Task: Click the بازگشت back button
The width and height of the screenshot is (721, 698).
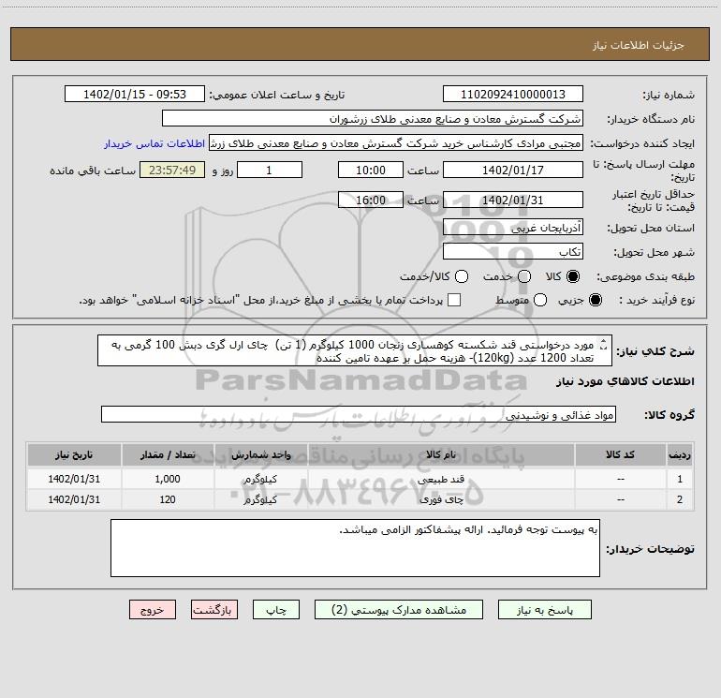Action: click(214, 610)
